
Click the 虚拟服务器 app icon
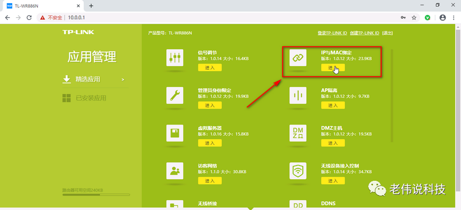pos(175,133)
